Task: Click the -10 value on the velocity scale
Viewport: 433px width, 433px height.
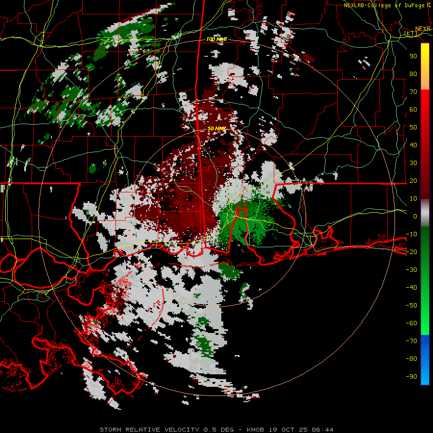Action: (x=411, y=234)
